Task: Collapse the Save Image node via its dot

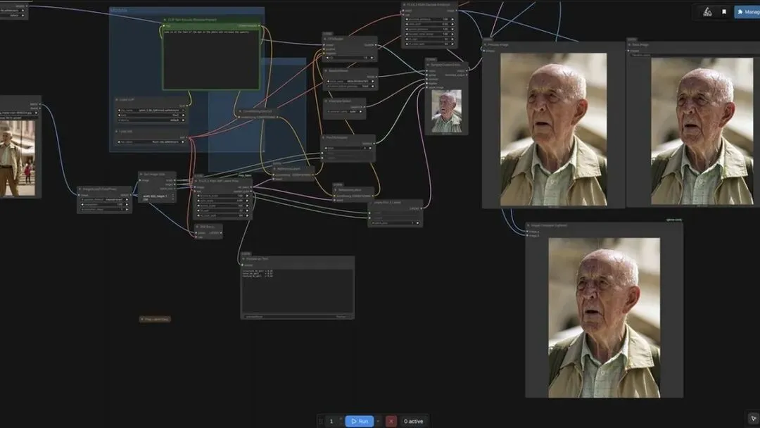Action: pyautogui.click(x=629, y=44)
